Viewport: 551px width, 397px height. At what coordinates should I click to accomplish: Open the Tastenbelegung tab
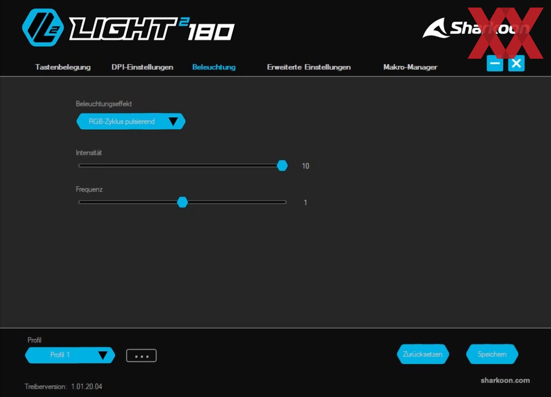tap(63, 67)
